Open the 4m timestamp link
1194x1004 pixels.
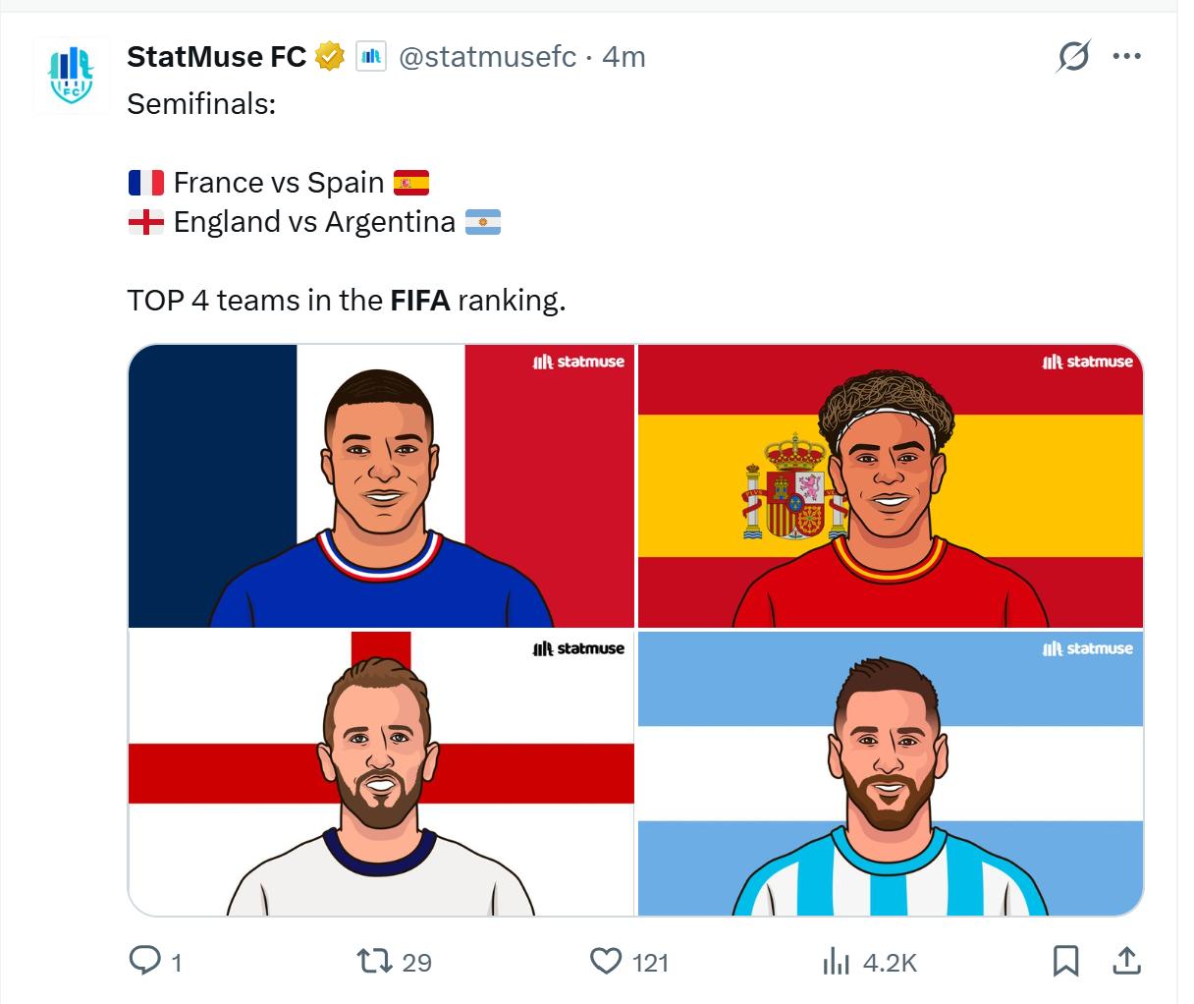[x=624, y=57]
